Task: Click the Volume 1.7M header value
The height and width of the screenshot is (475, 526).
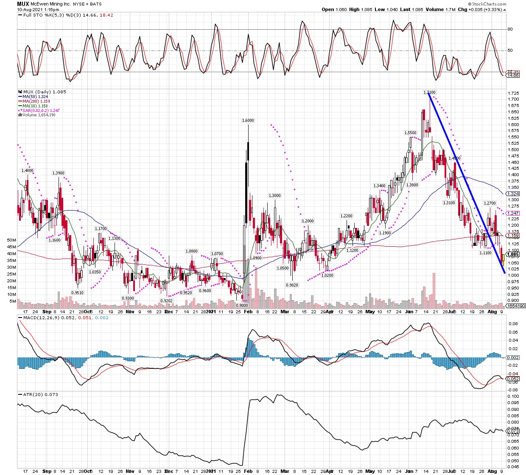Action: pyautogui.click(x=440, y=9)
